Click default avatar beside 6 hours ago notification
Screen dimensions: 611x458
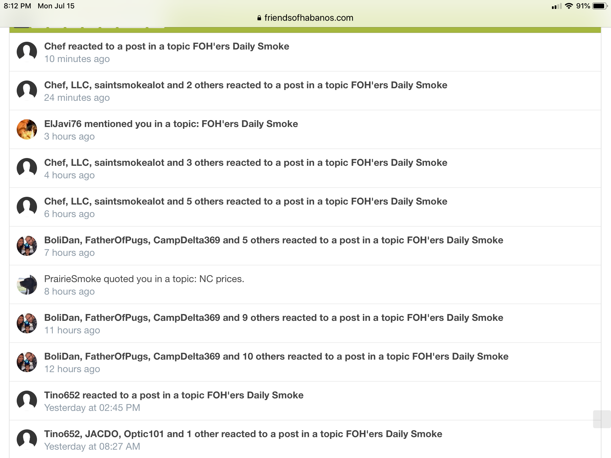27,207
